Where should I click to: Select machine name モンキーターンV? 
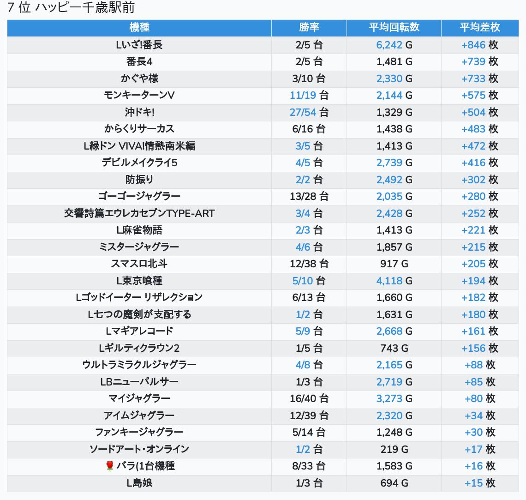(139, 95)
